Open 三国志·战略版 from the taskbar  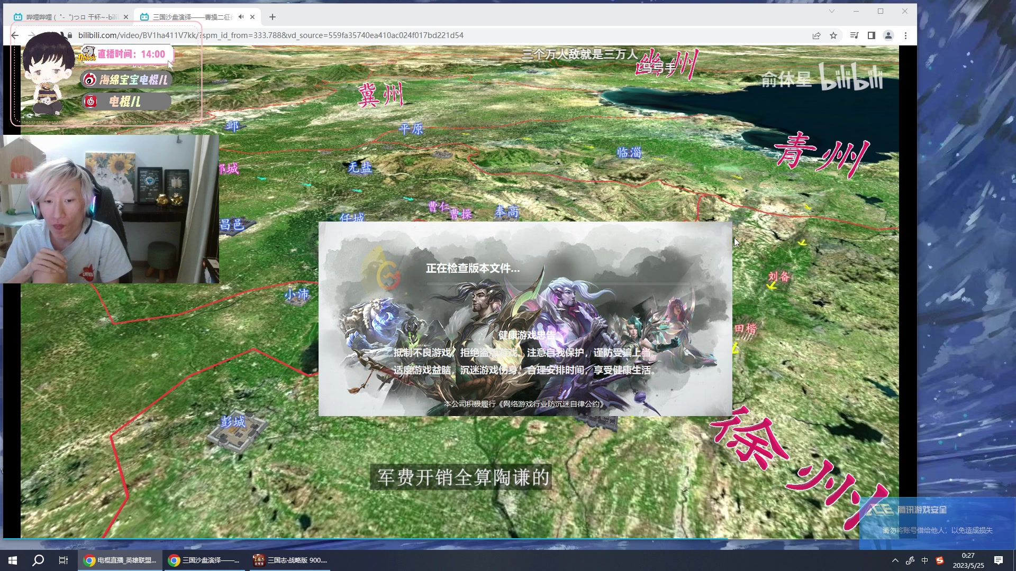[x=290, y=560]
